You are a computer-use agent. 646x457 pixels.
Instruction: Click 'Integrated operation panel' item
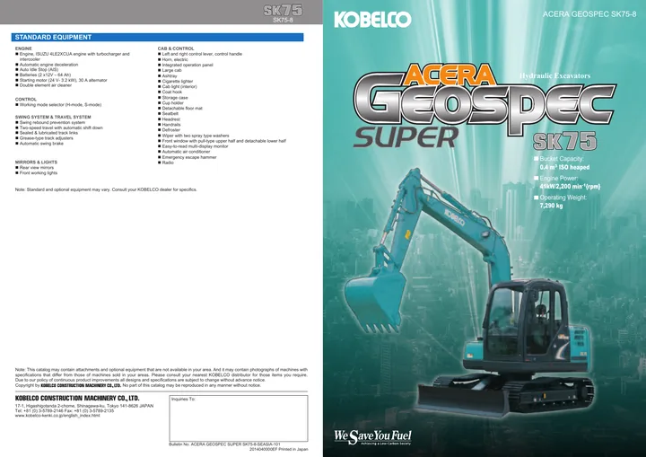pyautogui.click(x=186, y=65)
